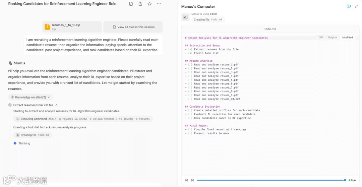The width and height of the screenshot is (362, 187).
Task: Switch to the Diff view tab
Action: click(x=321, y=38)
